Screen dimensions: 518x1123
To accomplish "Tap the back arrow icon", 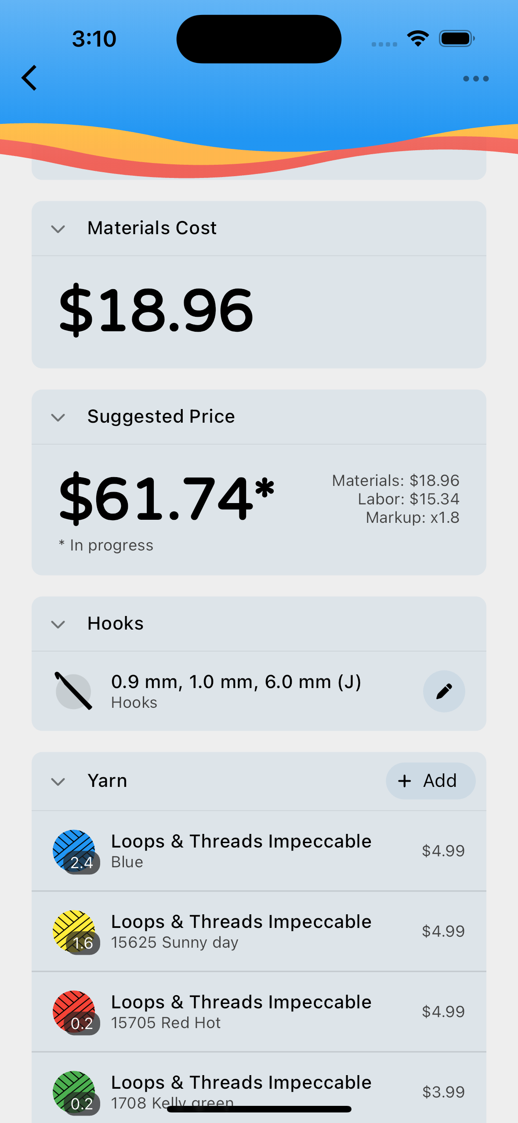I will (29, 78).
